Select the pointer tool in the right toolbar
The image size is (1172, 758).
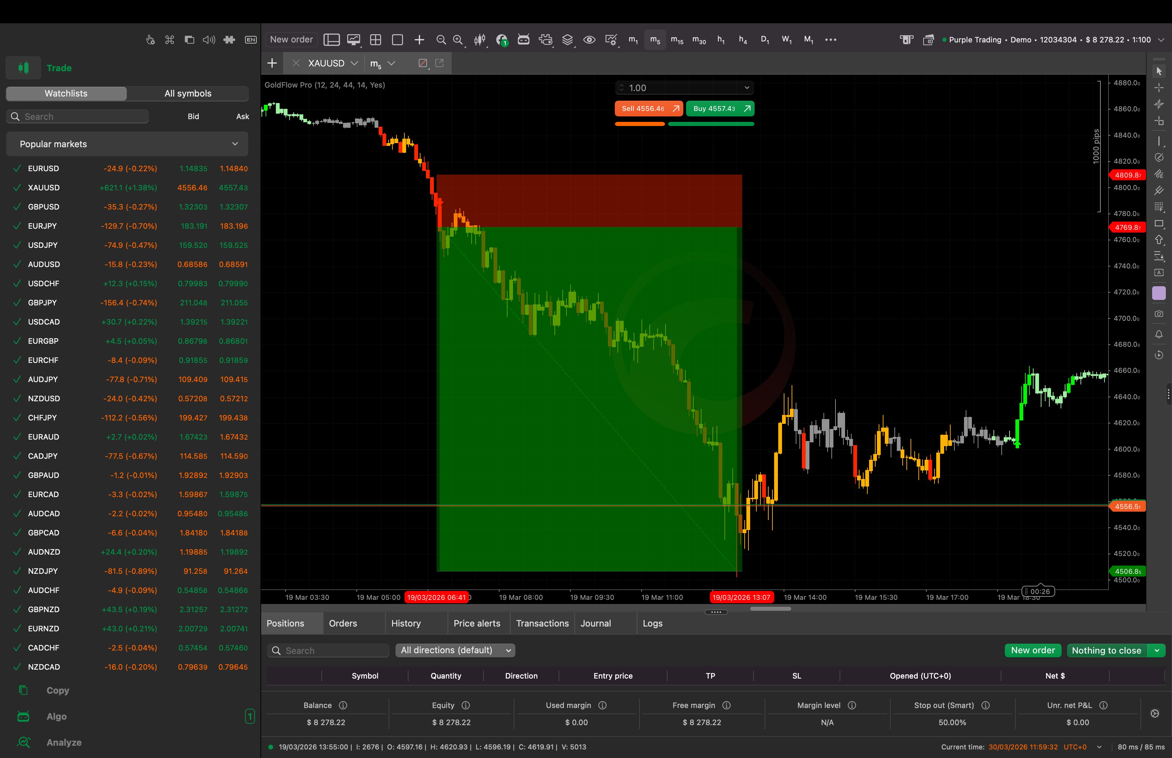(x=1159, y=71)
